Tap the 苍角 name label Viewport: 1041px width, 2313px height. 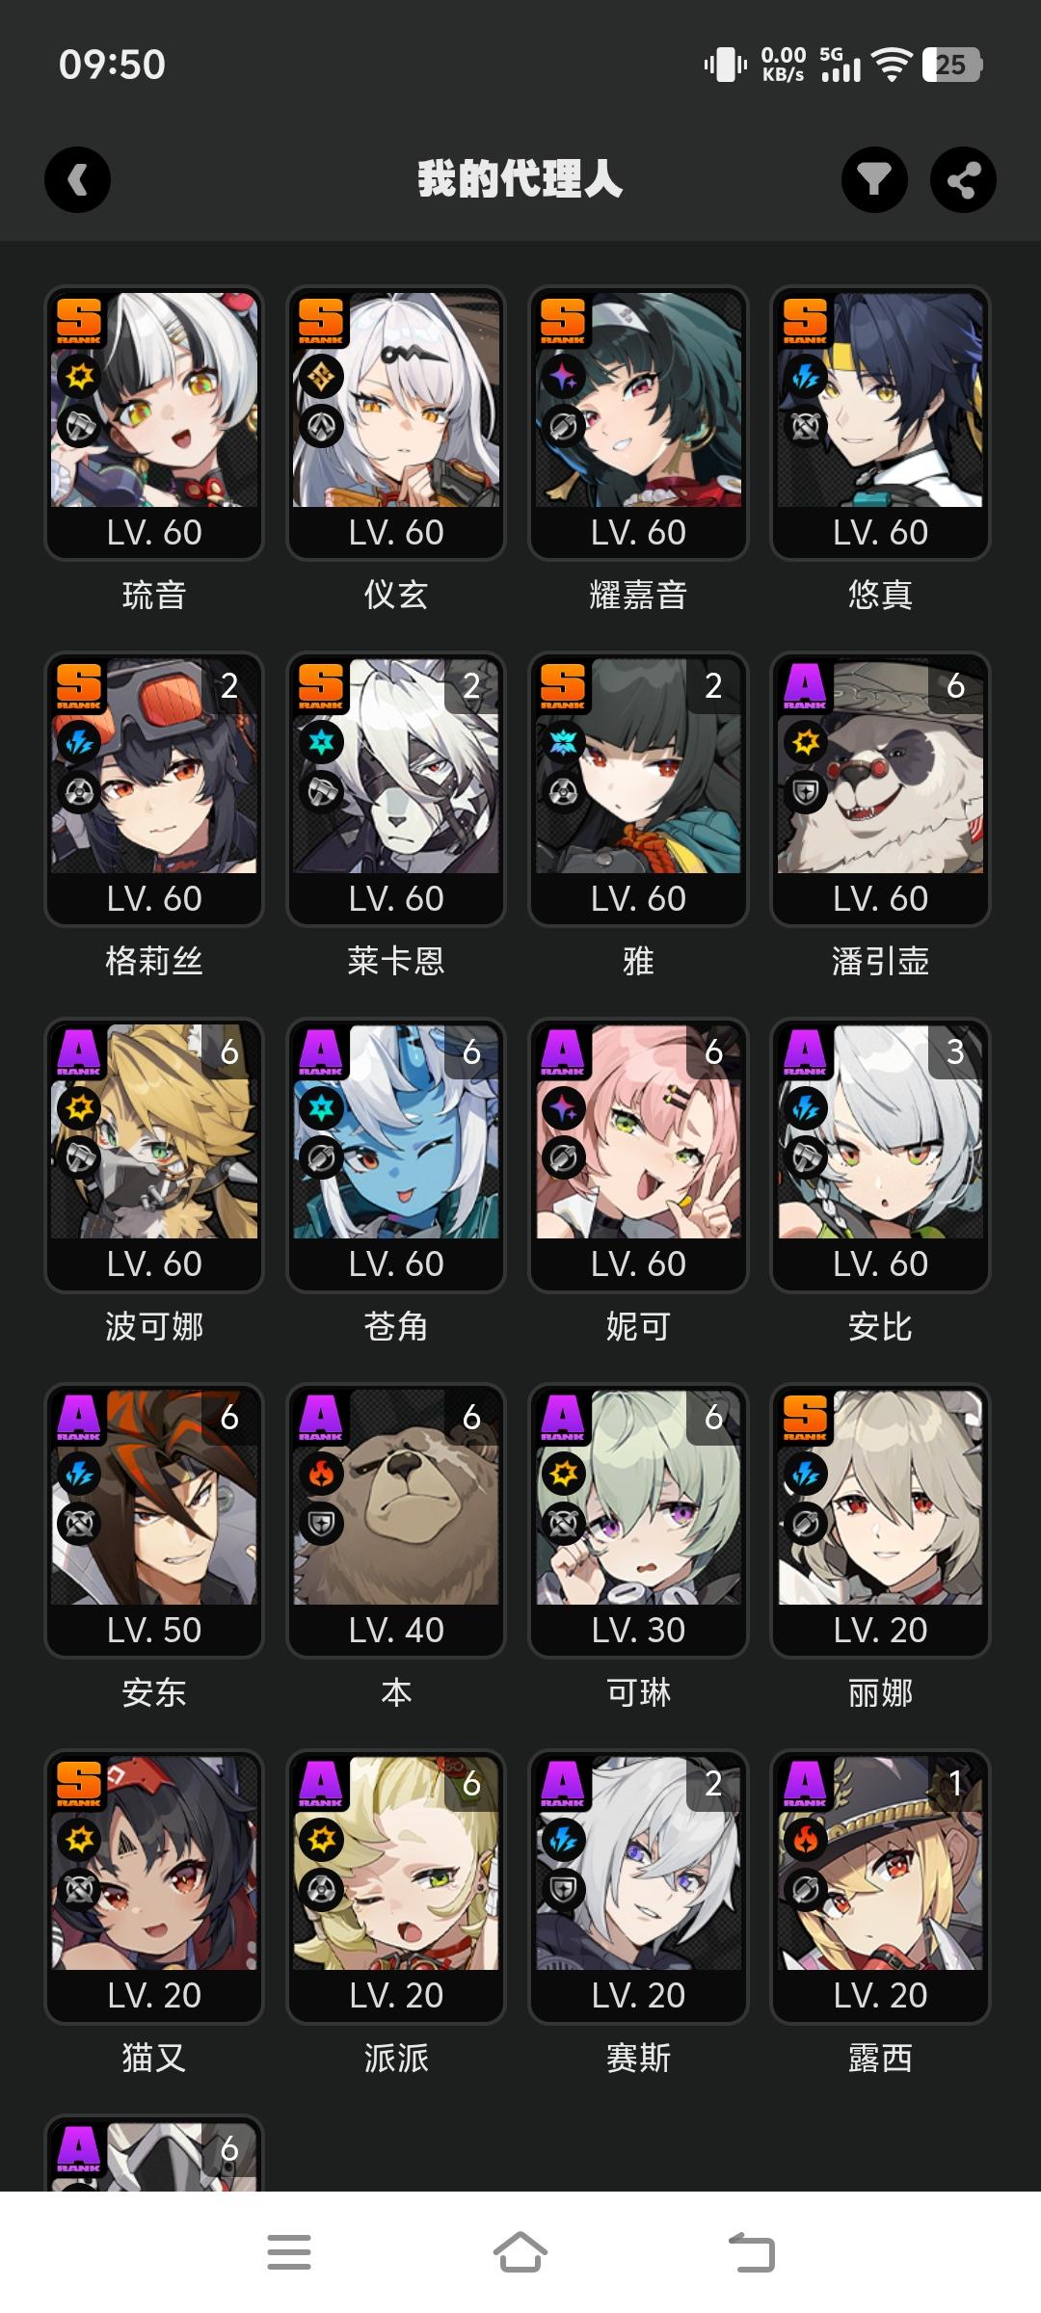pyautogui.click(x=396, y=1327)
